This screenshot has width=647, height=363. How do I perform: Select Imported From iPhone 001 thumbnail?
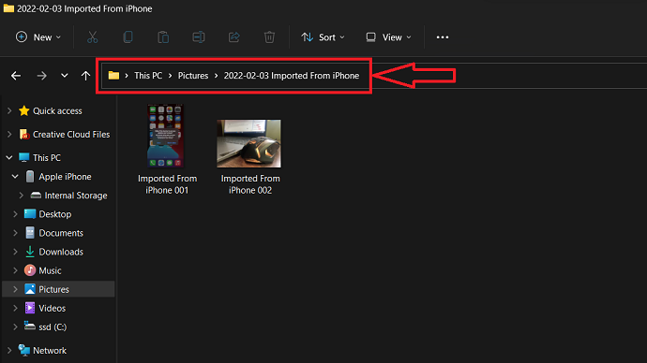click(165, 136)
